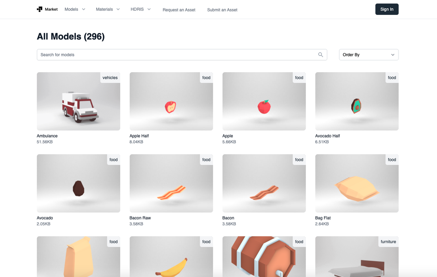Viewport: 437px width, 277px height.
Task: Click the furniture tag on the bed
Action: click(388, 242)
